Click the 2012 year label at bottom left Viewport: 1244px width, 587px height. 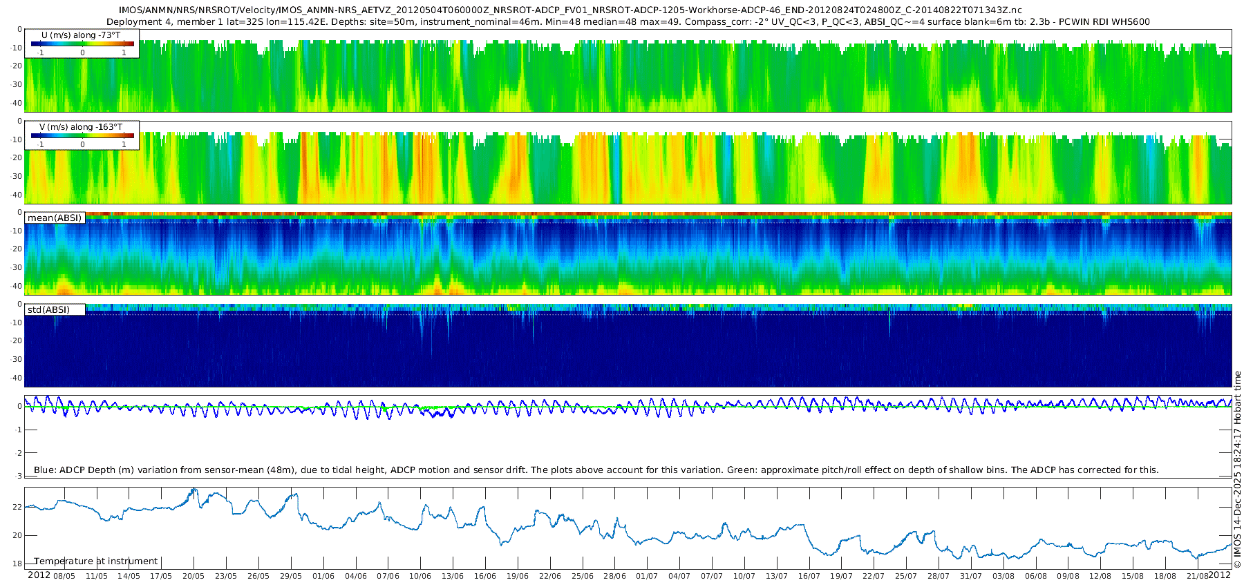coord(39,575)
